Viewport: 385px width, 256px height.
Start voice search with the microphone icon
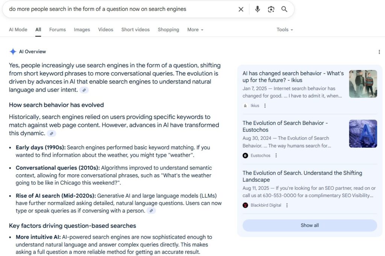(x=257, y=9)
